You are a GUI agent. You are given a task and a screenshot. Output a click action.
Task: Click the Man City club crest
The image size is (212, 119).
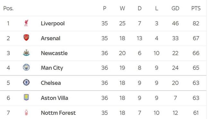tap(26, 67)
